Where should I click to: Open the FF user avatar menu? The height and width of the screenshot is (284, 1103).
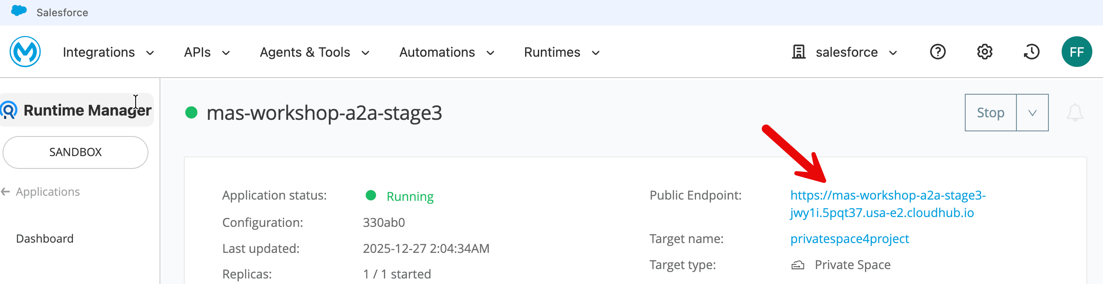pyautogui.click(x=1077, y=52)
